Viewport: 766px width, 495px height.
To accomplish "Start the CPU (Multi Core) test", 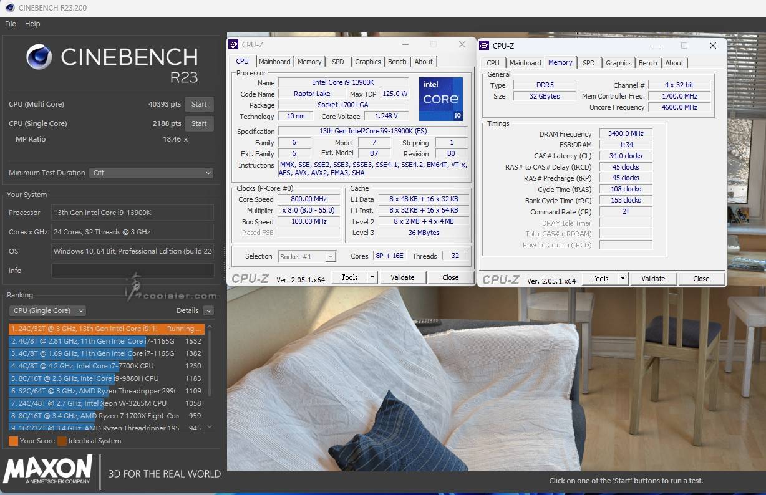I will coord(199,104).
